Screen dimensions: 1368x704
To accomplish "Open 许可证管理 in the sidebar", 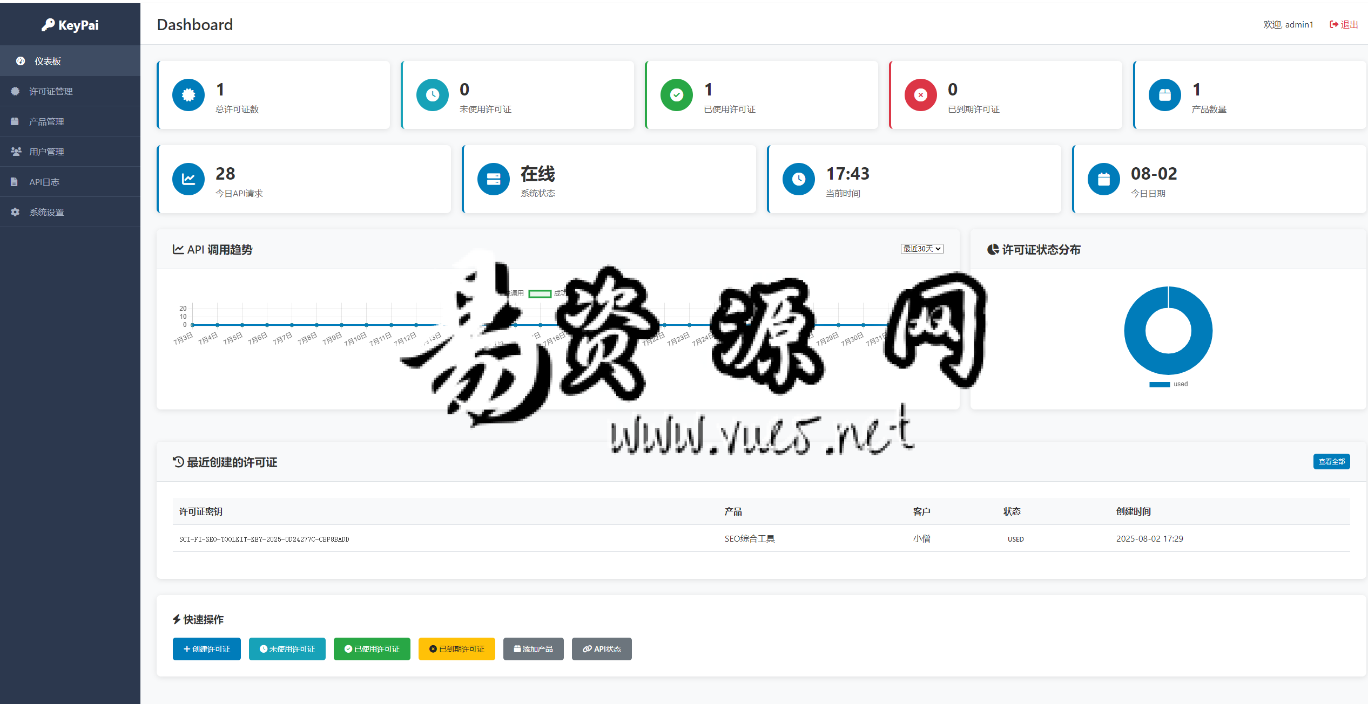I will [70, 91].
